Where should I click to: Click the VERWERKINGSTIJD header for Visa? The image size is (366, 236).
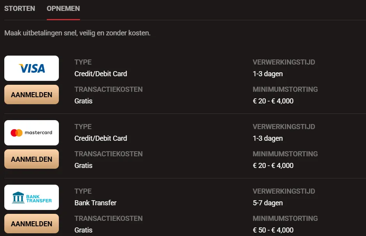click(x=284, y=62)
